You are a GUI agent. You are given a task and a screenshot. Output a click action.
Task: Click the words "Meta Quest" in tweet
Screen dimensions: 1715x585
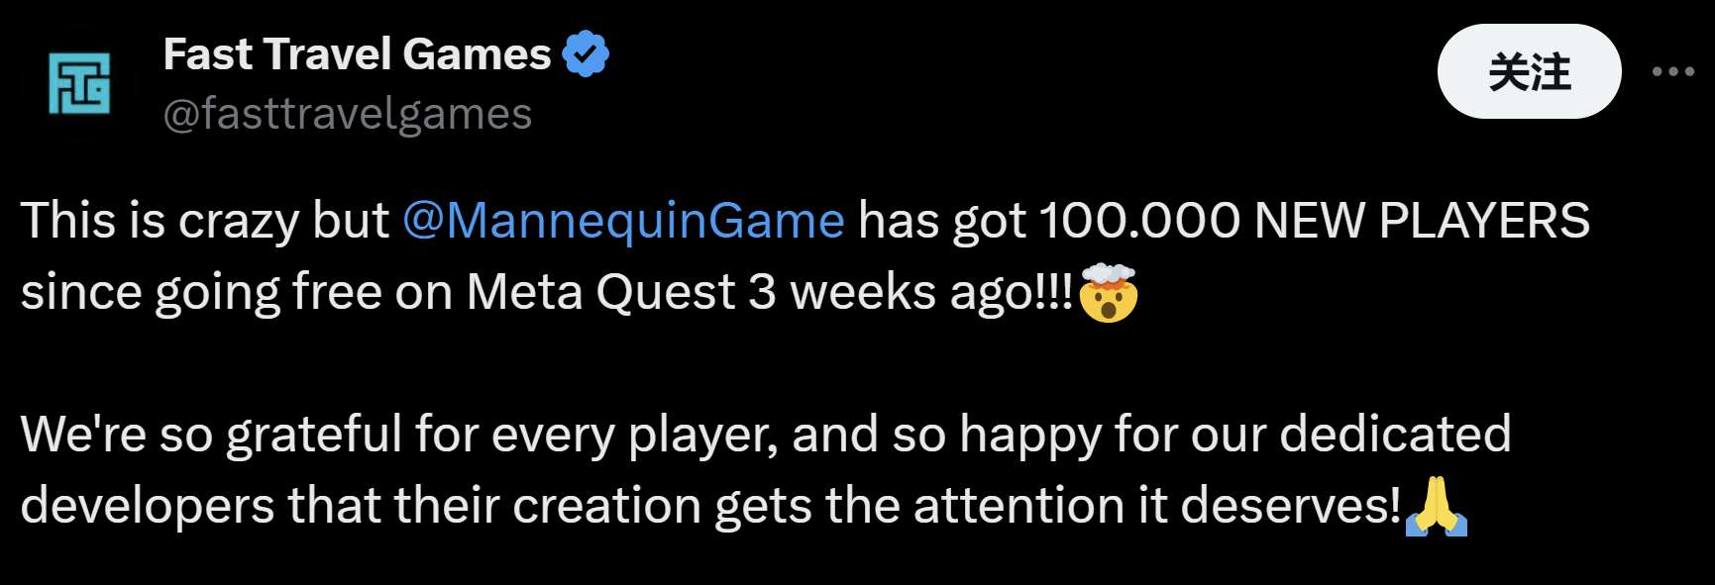click(600, 292)
